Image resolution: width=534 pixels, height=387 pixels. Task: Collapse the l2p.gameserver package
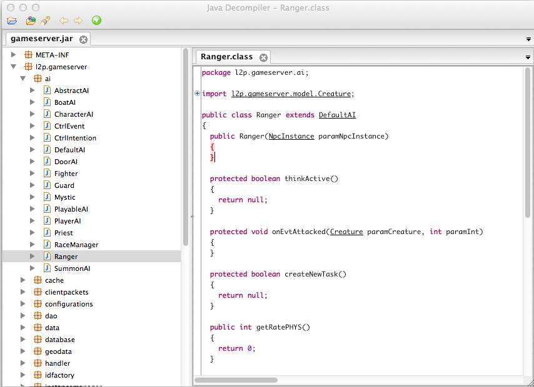[14, 67]
